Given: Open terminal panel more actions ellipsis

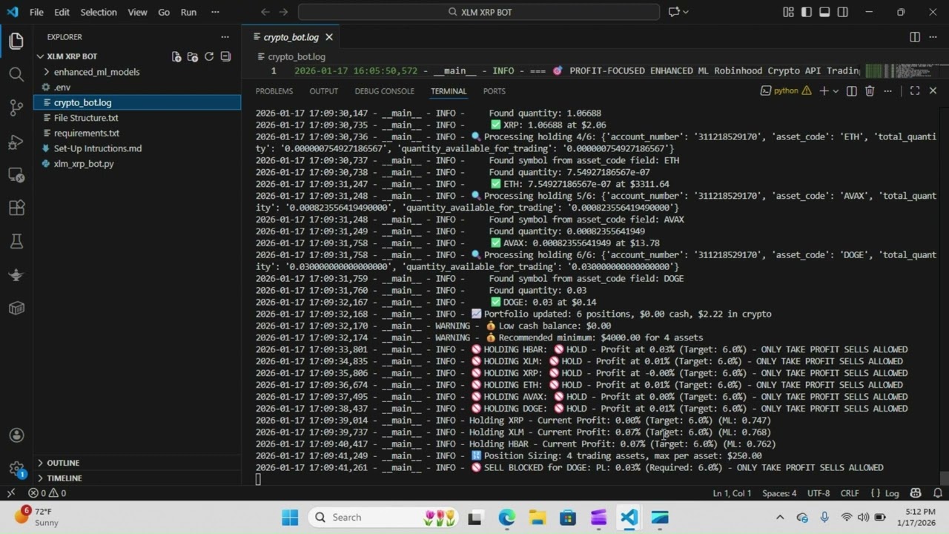Looking at the screenshot, I should click(x=887, y=91).
